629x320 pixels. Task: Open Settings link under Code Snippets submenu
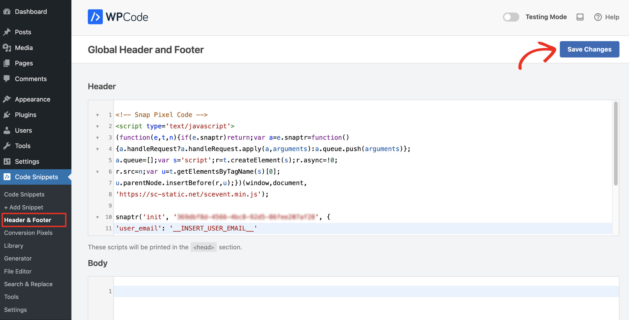(x=15, y=310)
